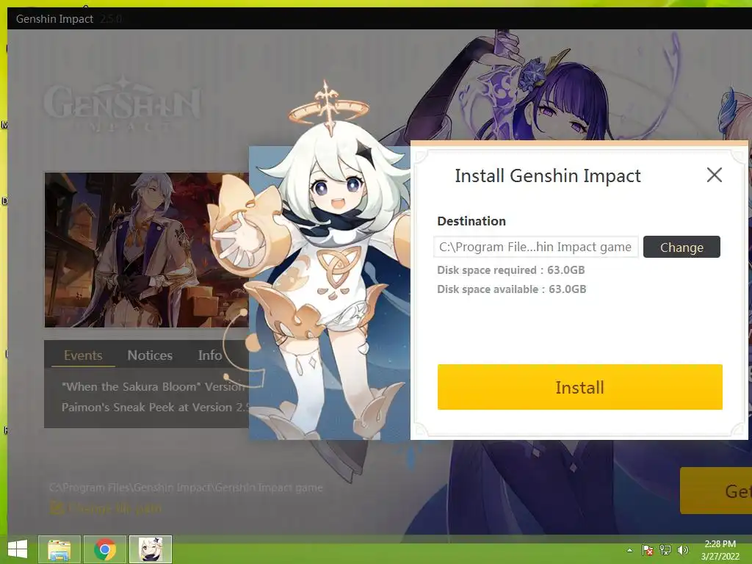
Task: Switch to the Events tab
Action: coord(83,355)
